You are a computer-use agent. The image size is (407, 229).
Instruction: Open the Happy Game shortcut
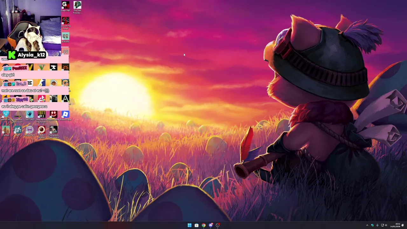pos(53,116)
